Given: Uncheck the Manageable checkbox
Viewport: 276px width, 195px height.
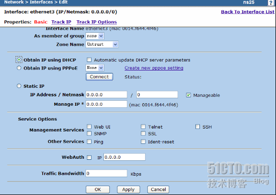Looking at the screenshot, I should 188,95.
